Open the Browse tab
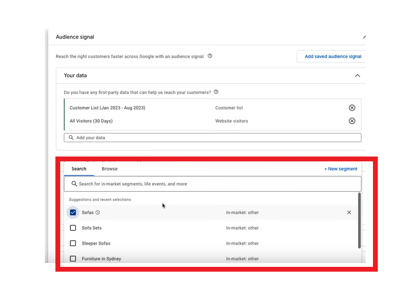The height and width of the screenshot is (289, 412). point(109,169)
